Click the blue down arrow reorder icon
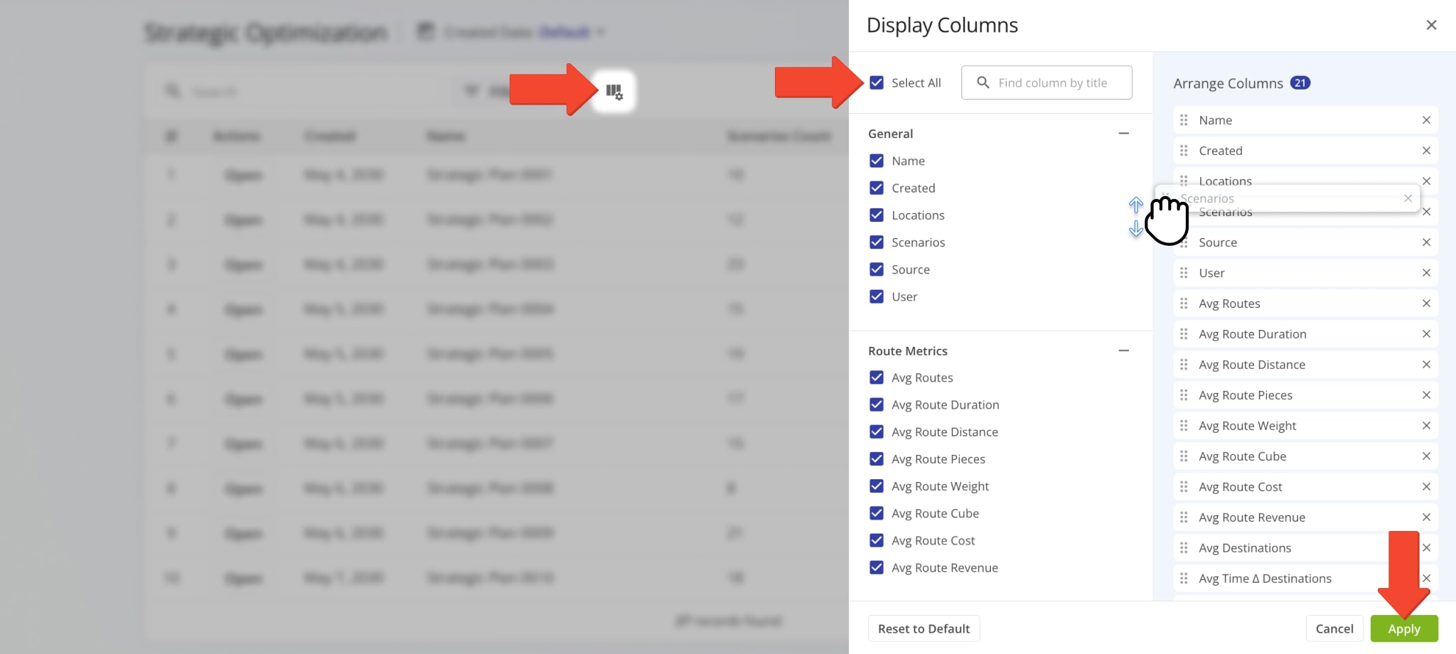Image resolution: width=1456 pixels, height=654 pixels. pos(1136,230)
